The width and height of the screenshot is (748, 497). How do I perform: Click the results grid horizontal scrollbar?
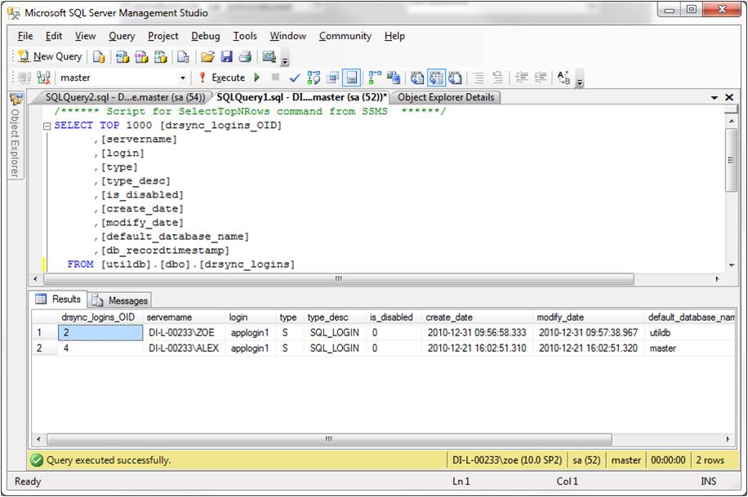(327, 439)
